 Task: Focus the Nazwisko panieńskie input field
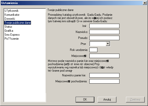point(104,75)
